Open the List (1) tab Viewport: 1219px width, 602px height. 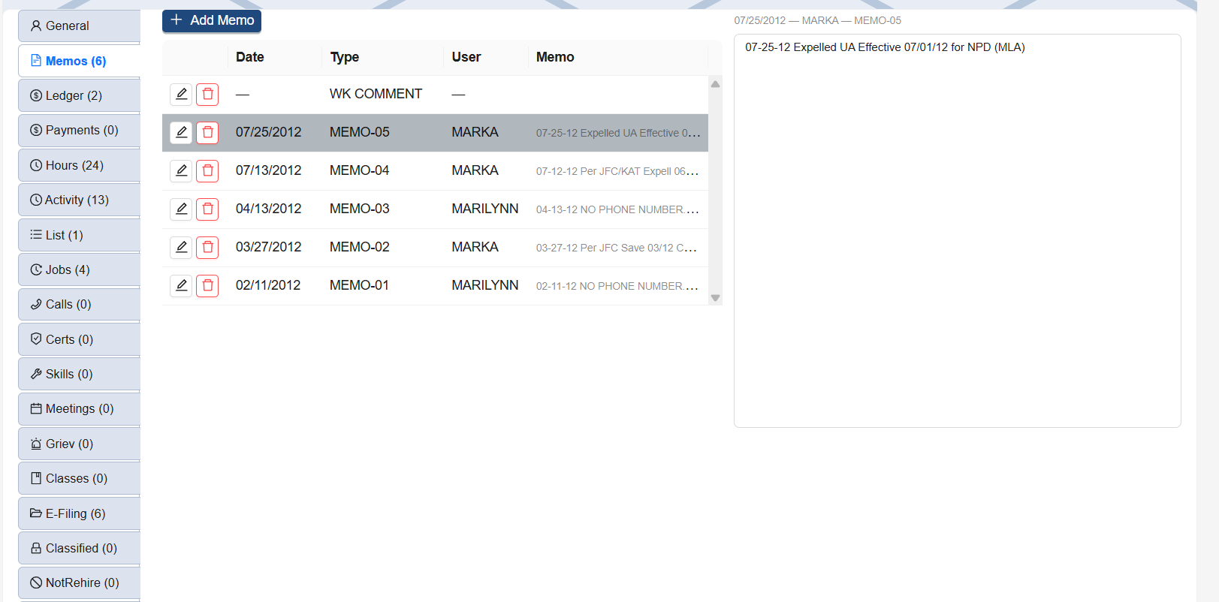click(79, 235)
